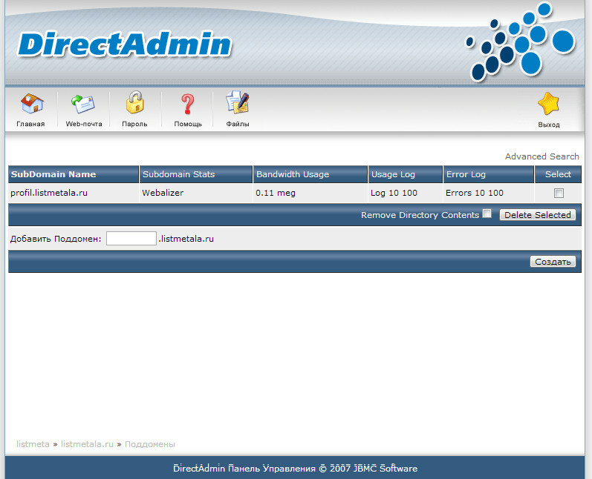Show last 10 error log lines
The width and height of the screenshot is (592, 479).
tap(480, 193)
